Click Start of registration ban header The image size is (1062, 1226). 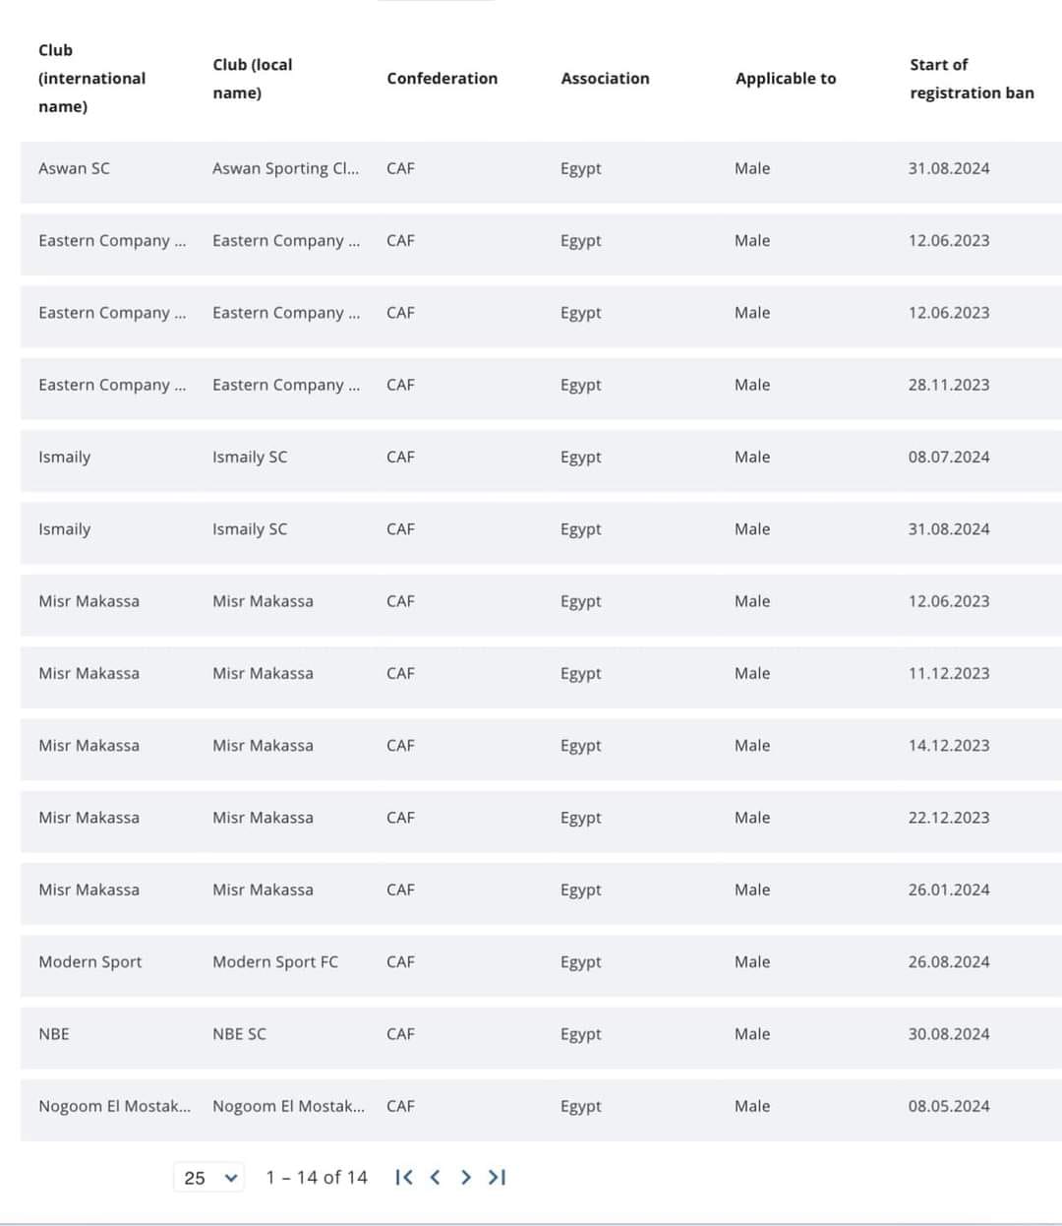tap(971, 79)
